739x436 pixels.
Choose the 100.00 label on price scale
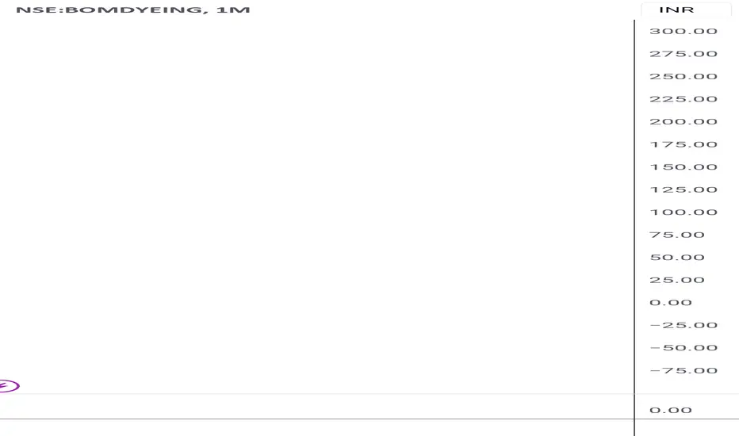pos(683,212)
